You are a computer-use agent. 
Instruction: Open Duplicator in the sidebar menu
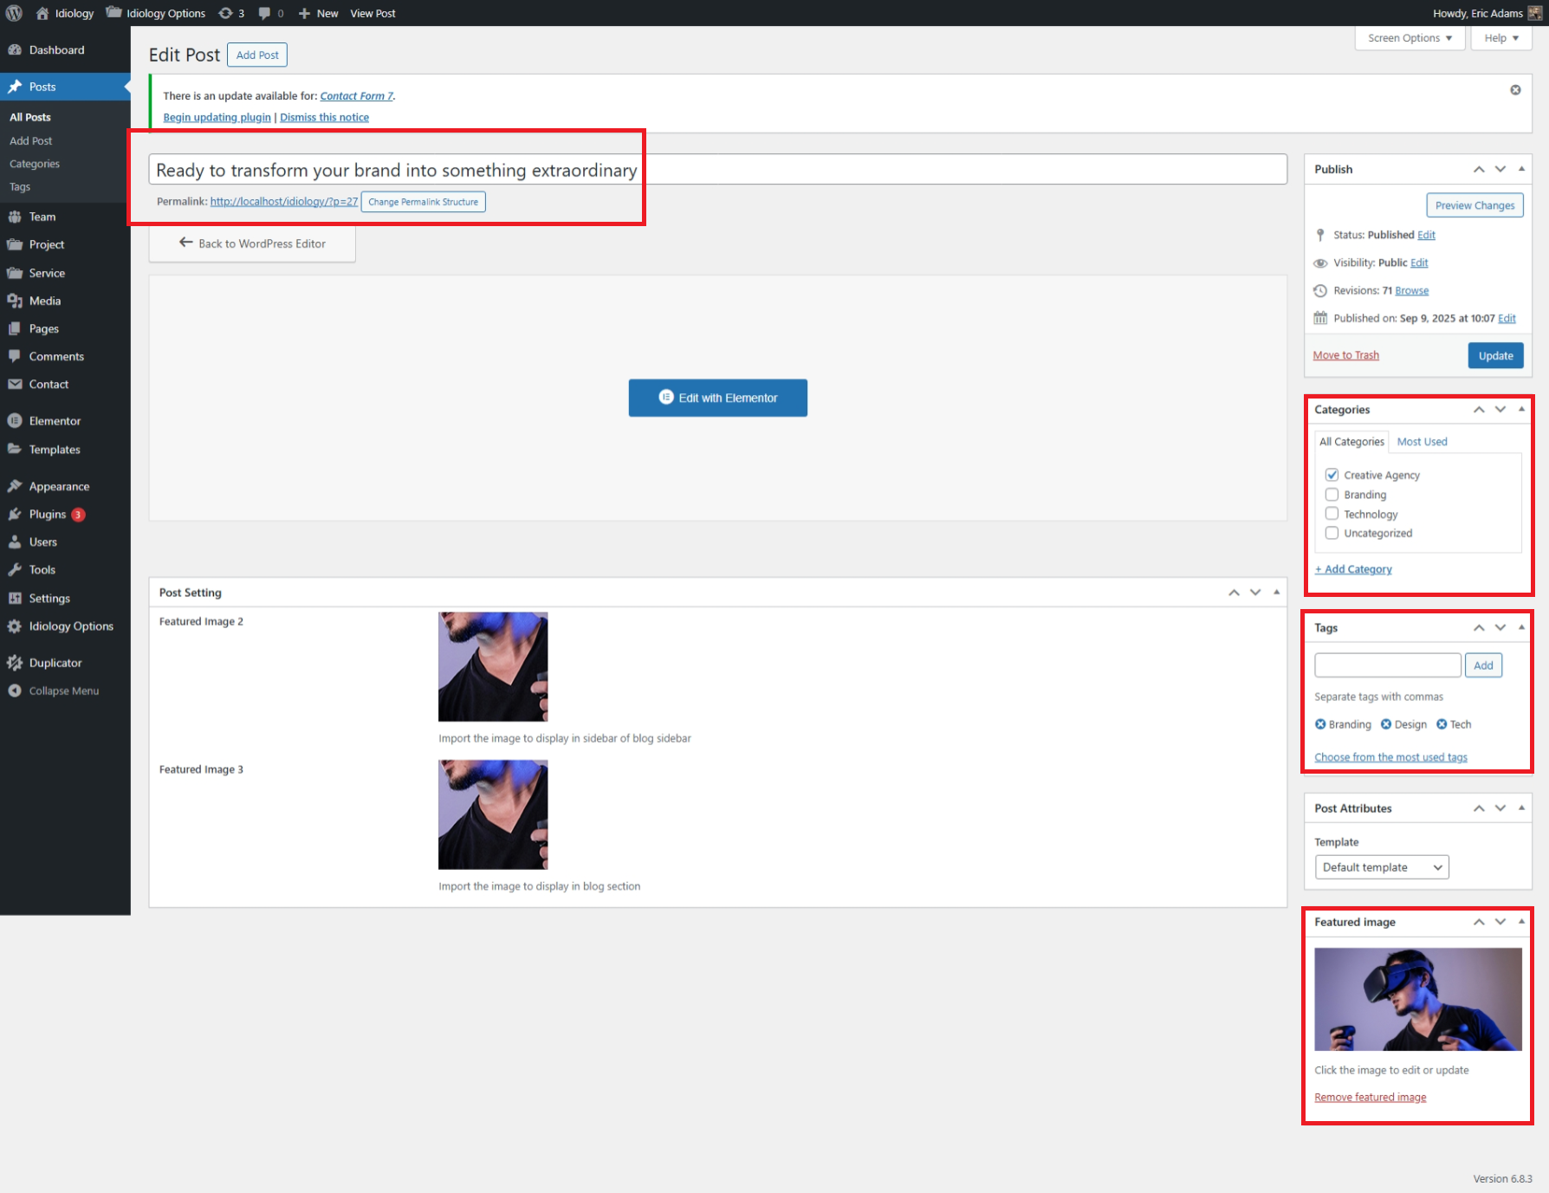(x=55, y=663)
